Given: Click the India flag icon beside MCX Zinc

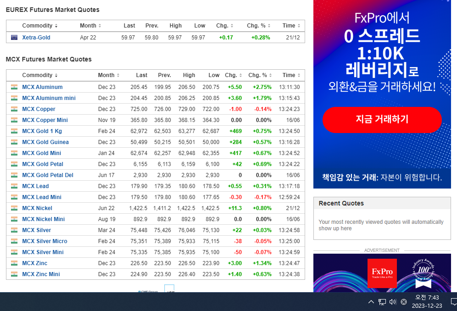Looking at the screenshot, I should 14,263.
